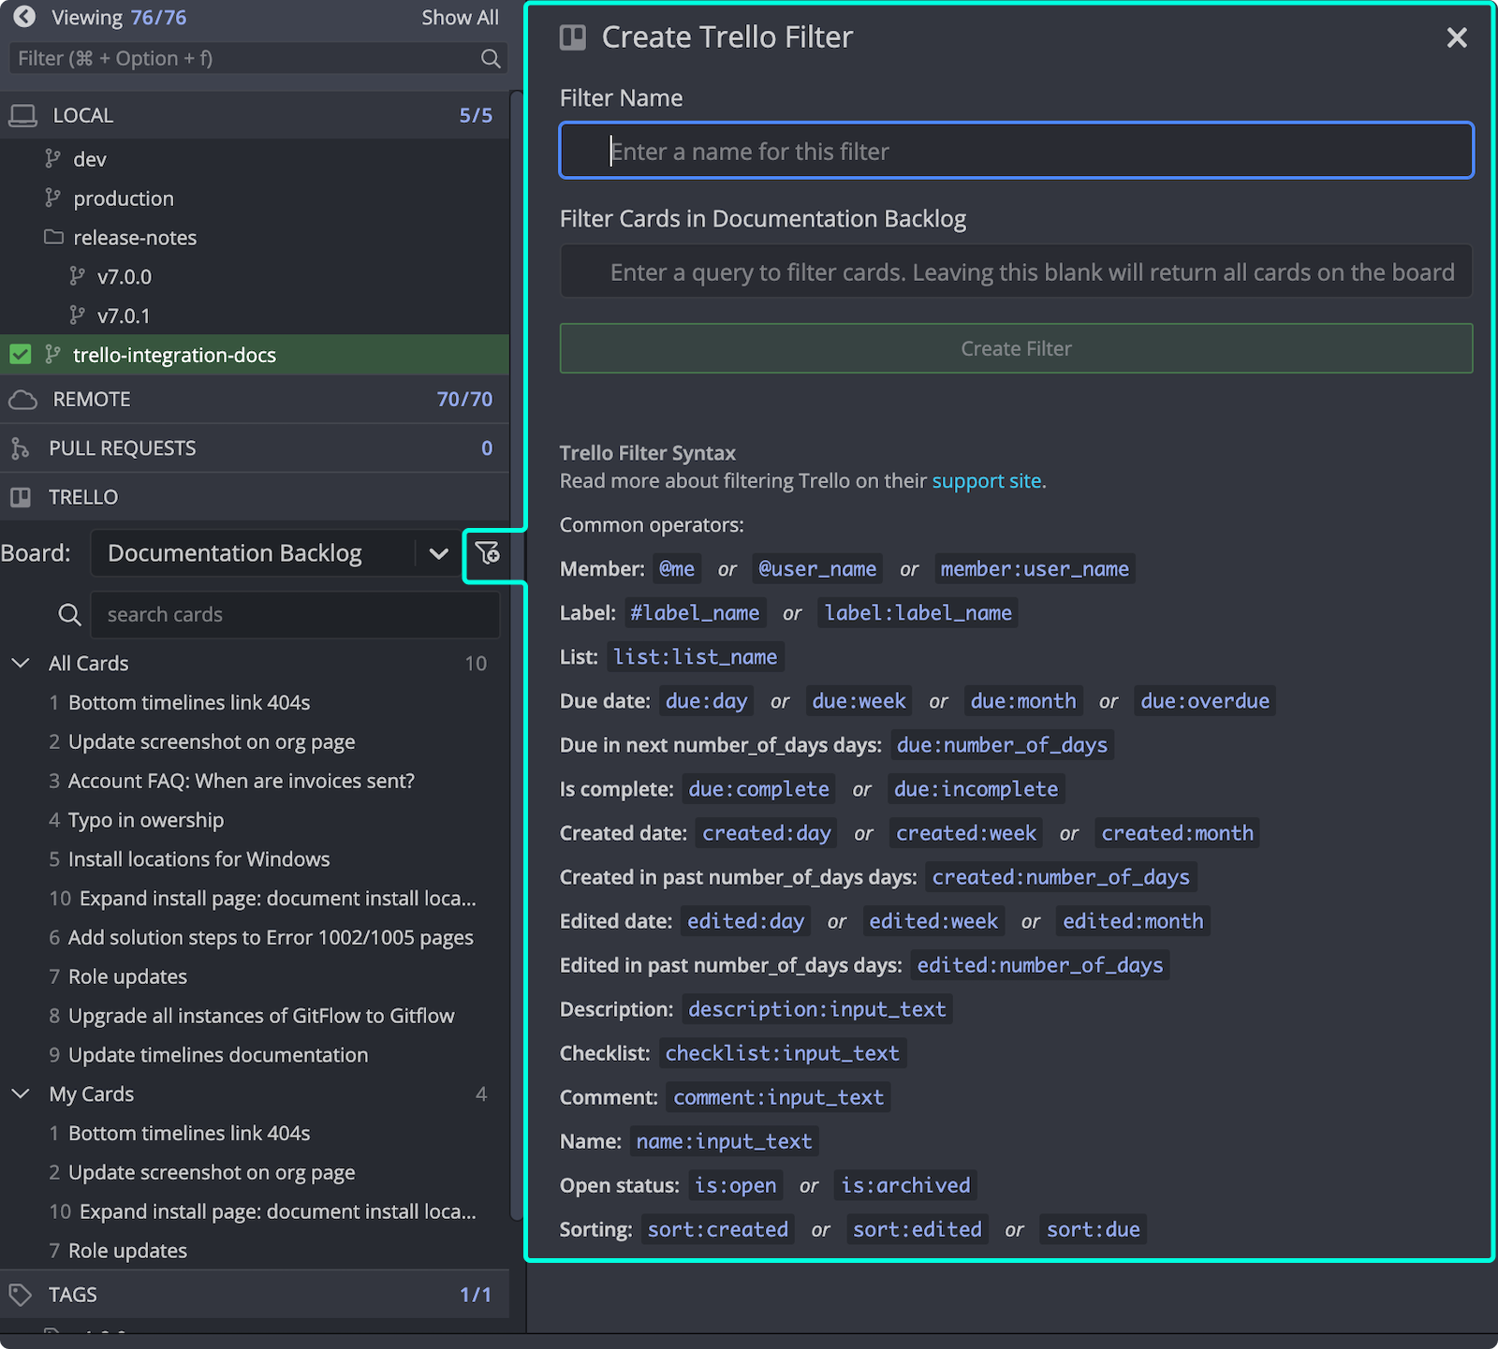Collapse the My Cards section

pyautogui.click(x=21, y=1093)
